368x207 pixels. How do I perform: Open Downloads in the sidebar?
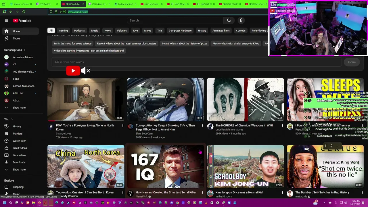pyautogui.click(x=20, y=162)
